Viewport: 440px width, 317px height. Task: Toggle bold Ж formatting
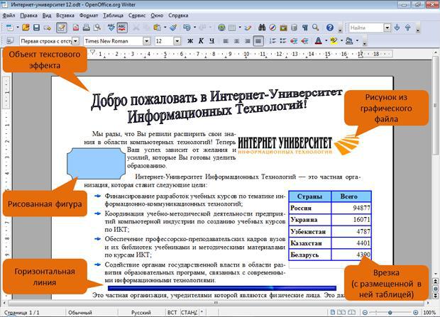pos(190,41)
